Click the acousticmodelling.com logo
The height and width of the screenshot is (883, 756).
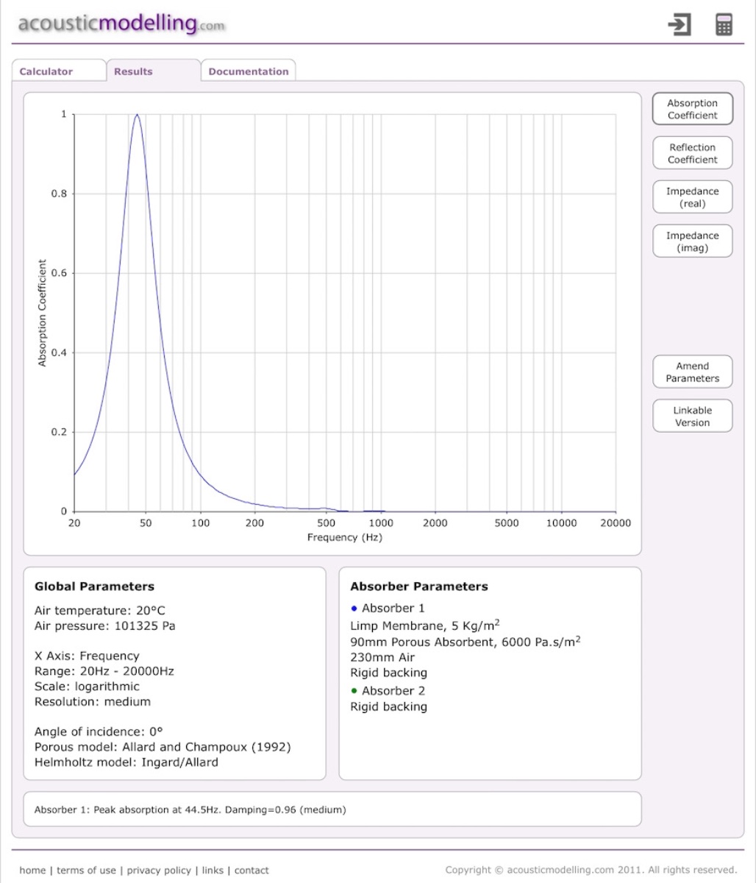click(121, 24)
